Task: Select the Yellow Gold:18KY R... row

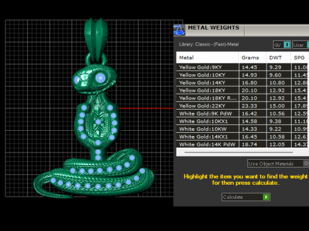Action: point(242,98)
